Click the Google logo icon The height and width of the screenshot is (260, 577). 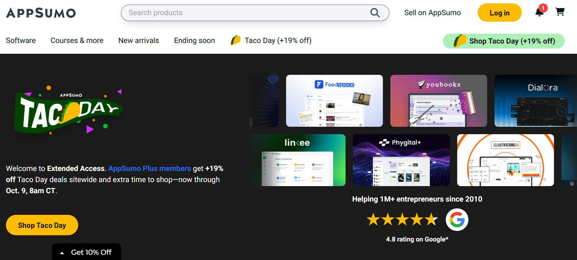457,220
